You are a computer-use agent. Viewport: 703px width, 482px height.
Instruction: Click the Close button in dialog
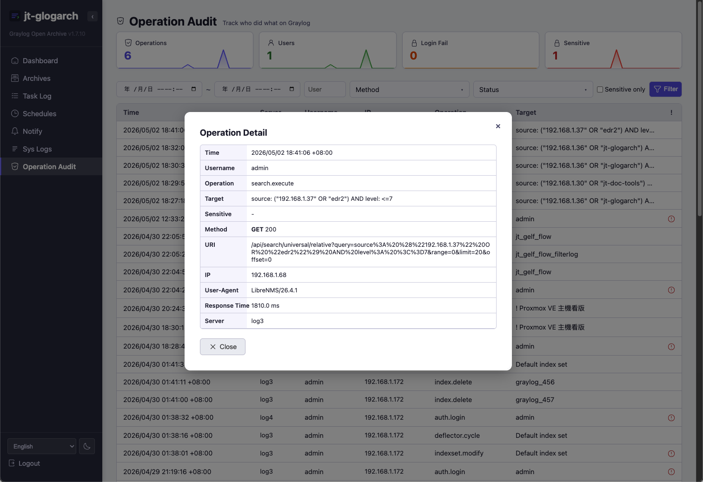coord(223,347)
